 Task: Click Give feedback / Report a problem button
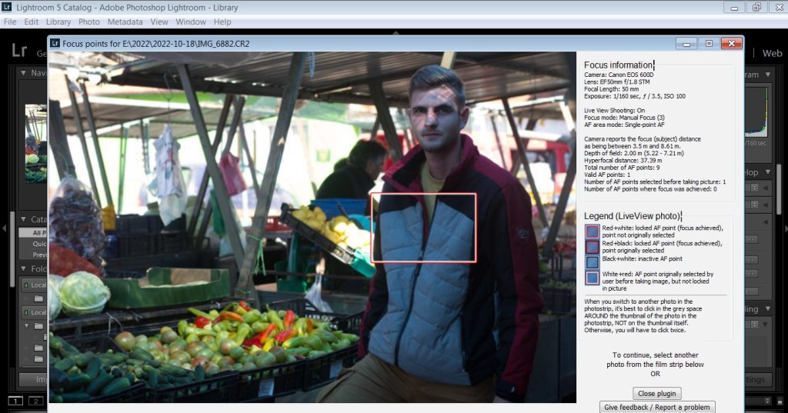tap(657, 407)
